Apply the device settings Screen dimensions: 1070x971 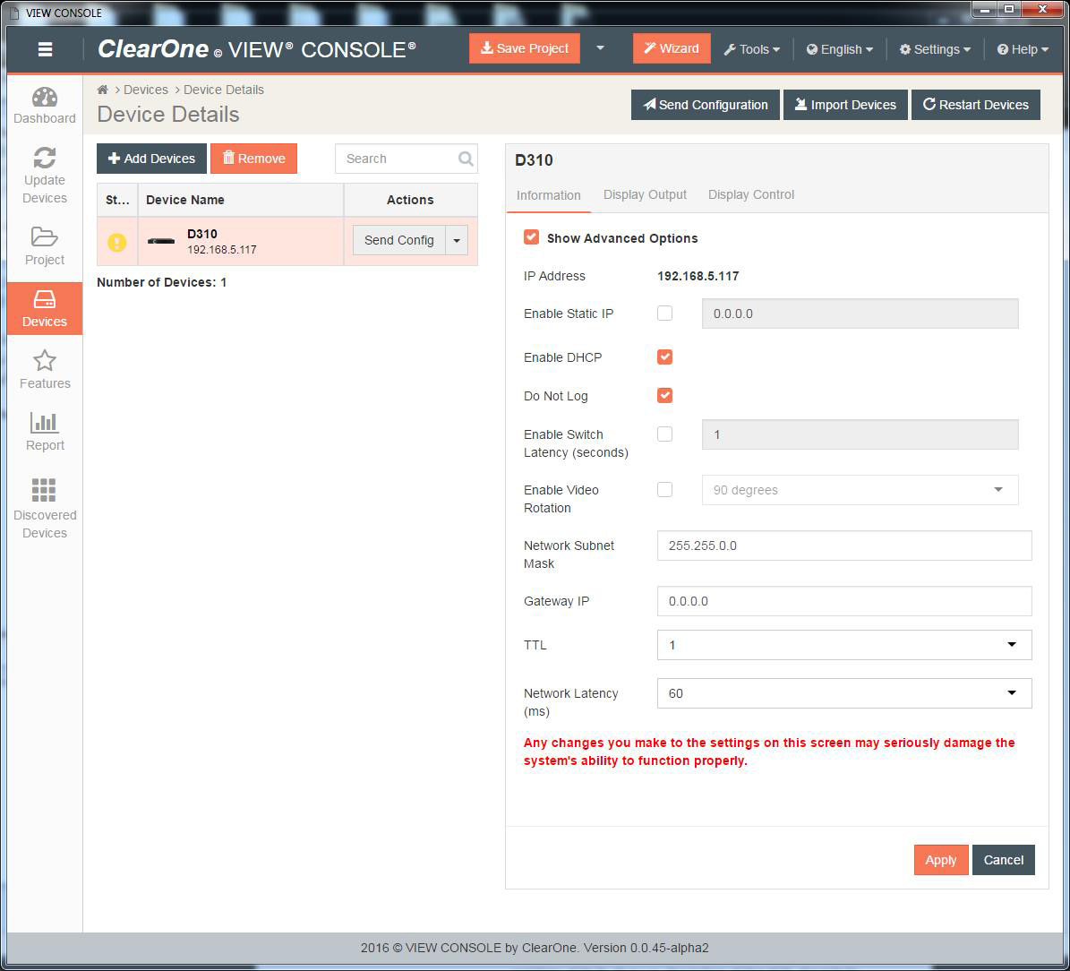point(941,860)
